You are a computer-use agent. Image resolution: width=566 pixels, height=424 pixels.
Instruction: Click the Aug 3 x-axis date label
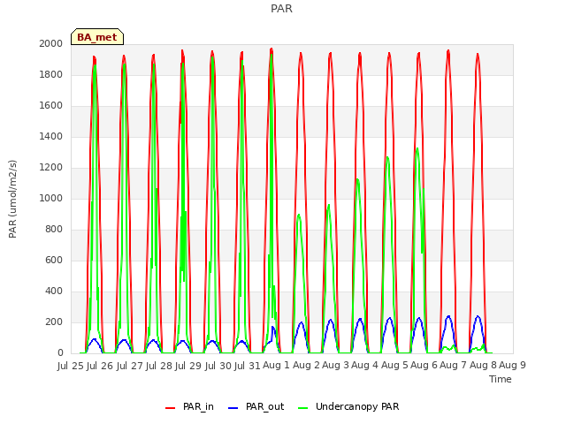coord(335,366)
